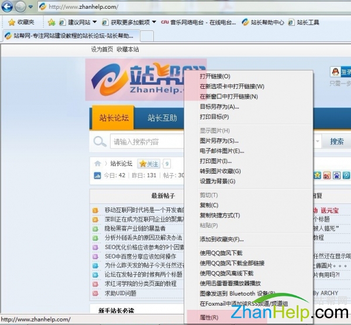This screenshot has width=351, height=325.
Task: Open post 求助UID问题
Action: 121,293
